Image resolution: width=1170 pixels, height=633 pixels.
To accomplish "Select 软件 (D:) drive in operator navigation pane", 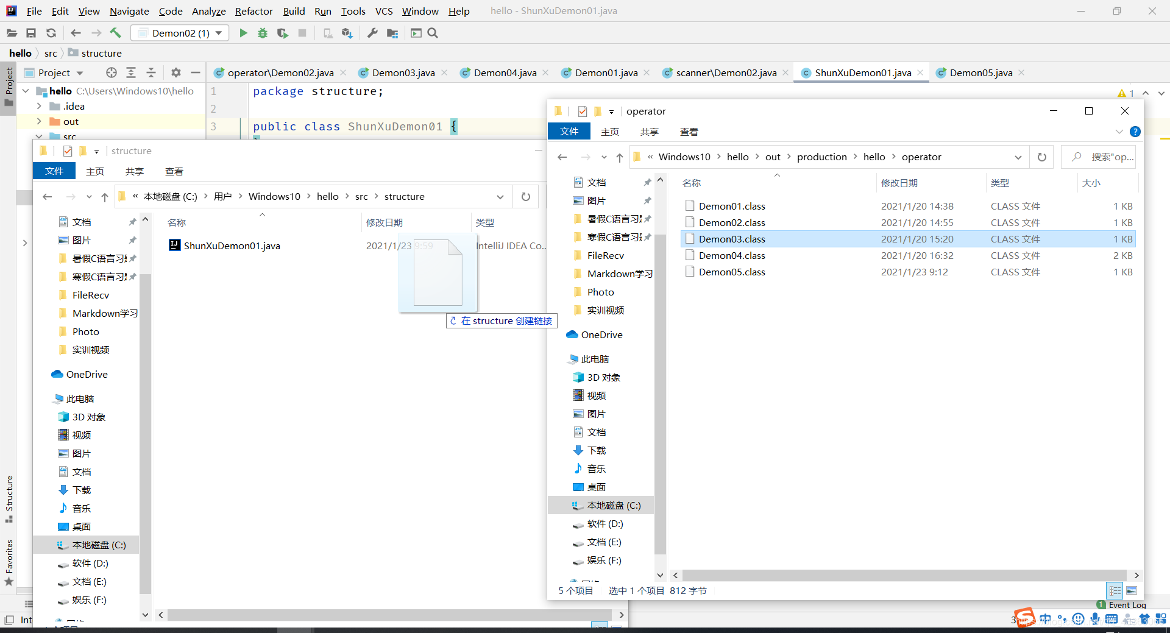I will 604,523.
